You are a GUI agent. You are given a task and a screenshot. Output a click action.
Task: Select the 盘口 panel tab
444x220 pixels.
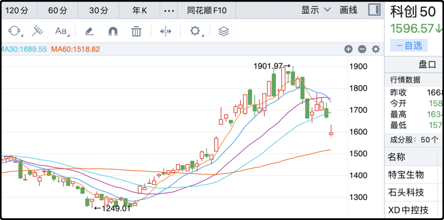(427, 64)
